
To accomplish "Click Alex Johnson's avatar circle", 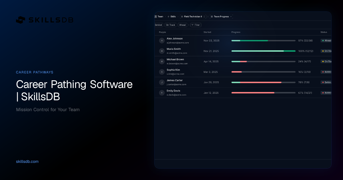I will [x=162, y=41].
